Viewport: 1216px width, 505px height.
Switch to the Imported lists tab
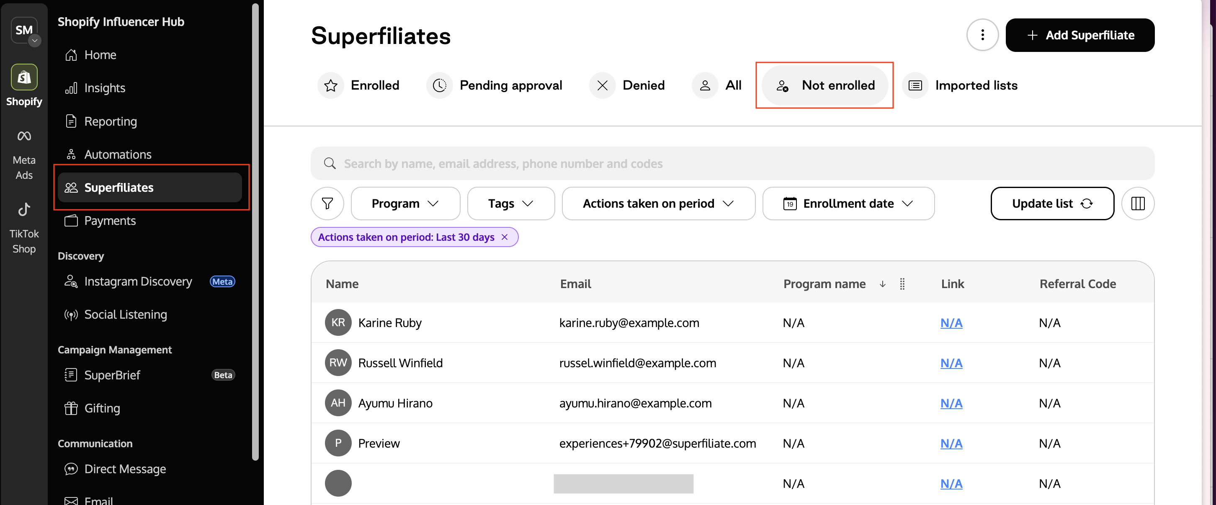[959, 85]
